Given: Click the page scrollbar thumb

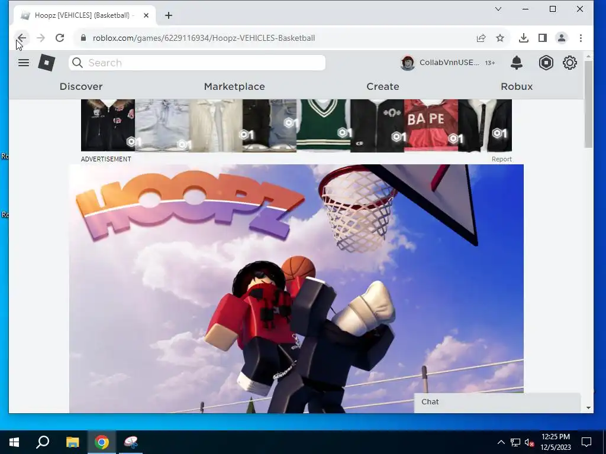Looking at the screenshot, I should pyautogui.click(x=588, y=104).
